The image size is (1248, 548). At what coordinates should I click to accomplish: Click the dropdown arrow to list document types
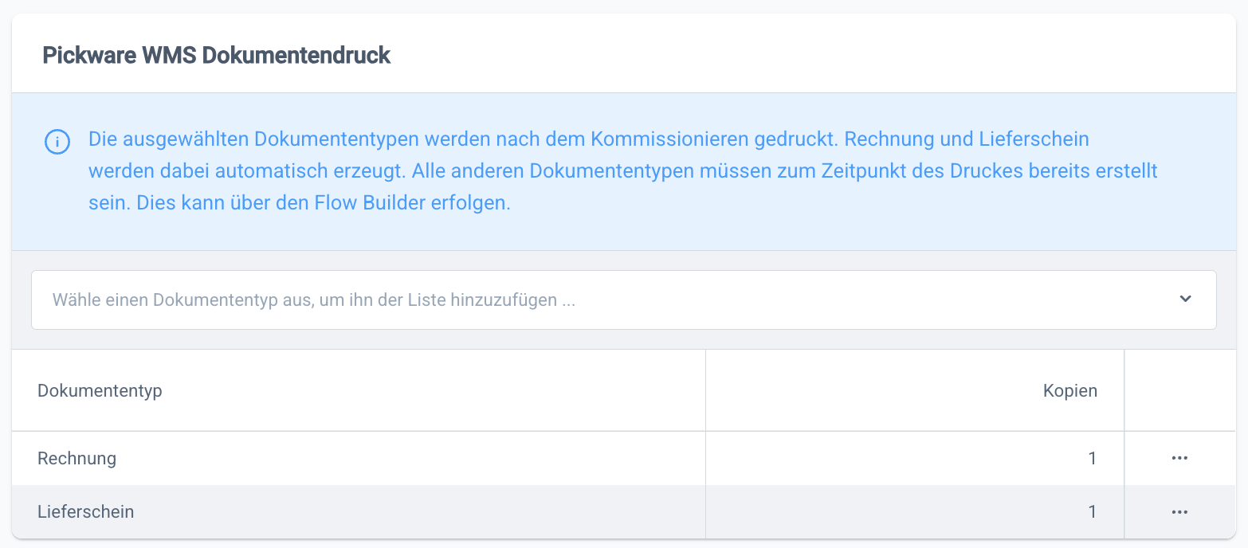pyautogui.click(x=1185, y=299)
